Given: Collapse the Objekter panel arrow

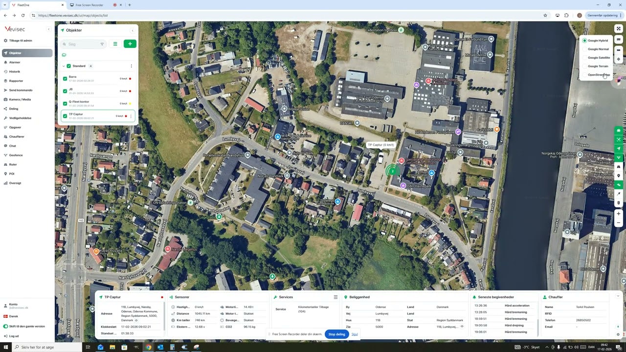Looking at the screenshot, I should point(132,30).
